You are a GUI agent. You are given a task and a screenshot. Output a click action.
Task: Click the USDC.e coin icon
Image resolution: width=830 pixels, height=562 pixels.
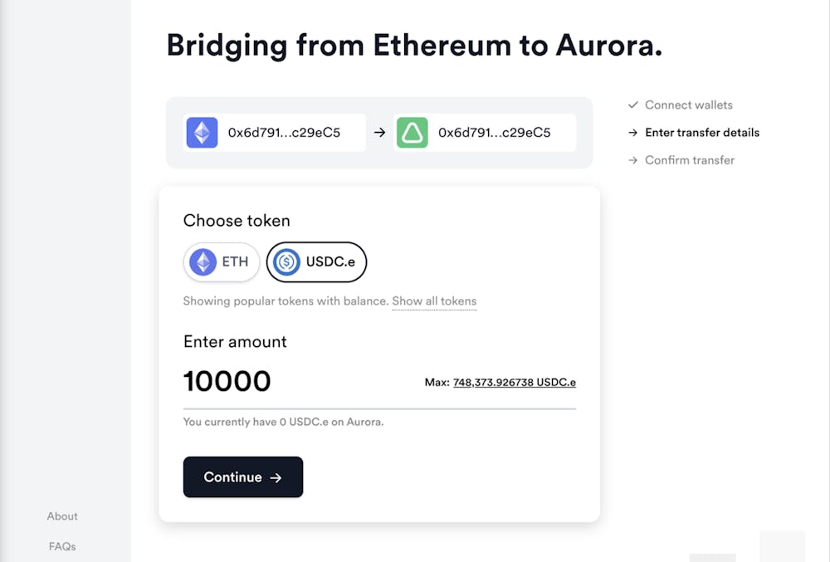coord(287,262)
